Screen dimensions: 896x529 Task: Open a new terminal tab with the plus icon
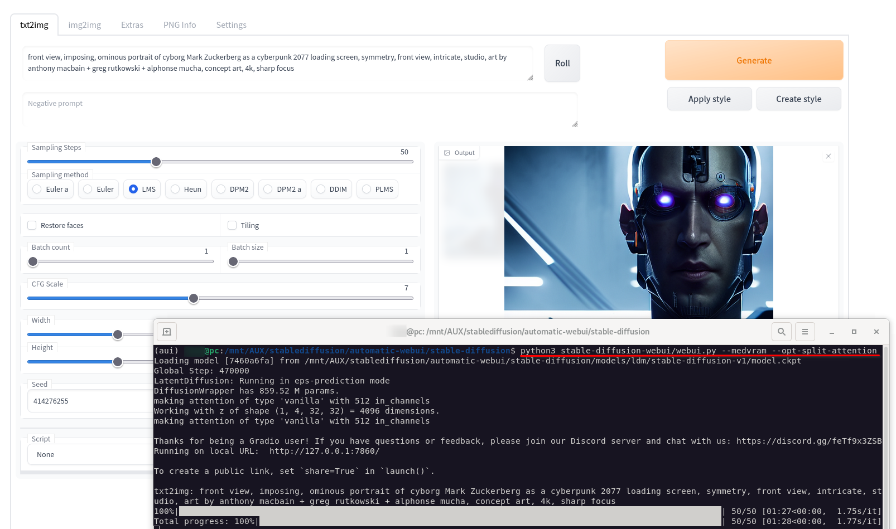[166, 331]
